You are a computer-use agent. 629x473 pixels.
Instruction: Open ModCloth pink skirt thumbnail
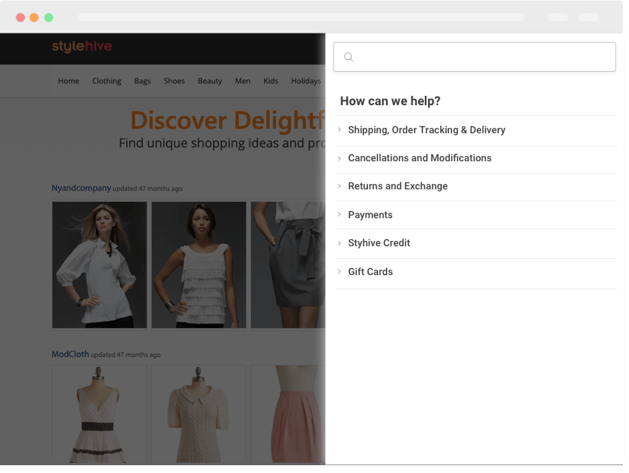point(288,415)
